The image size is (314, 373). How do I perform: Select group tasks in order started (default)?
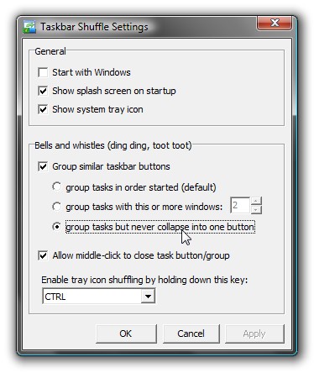click(57, 186)
